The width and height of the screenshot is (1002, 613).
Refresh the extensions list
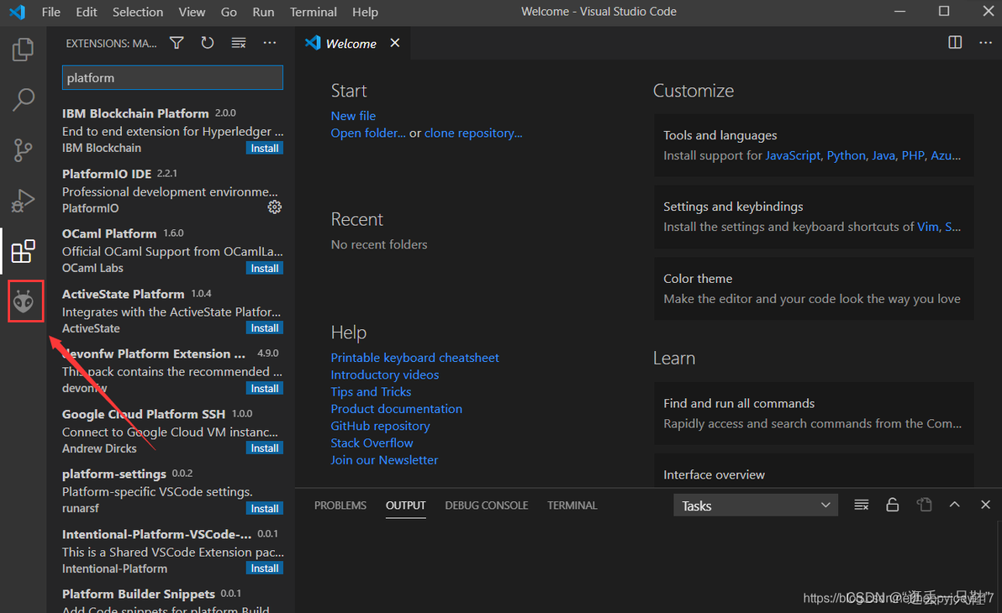tap(208, 43)
